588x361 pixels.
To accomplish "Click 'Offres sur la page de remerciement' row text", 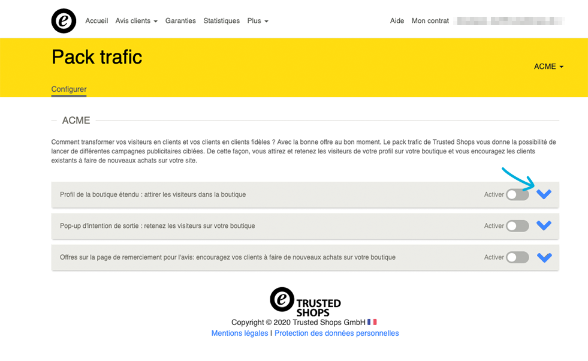I will 228,257.
